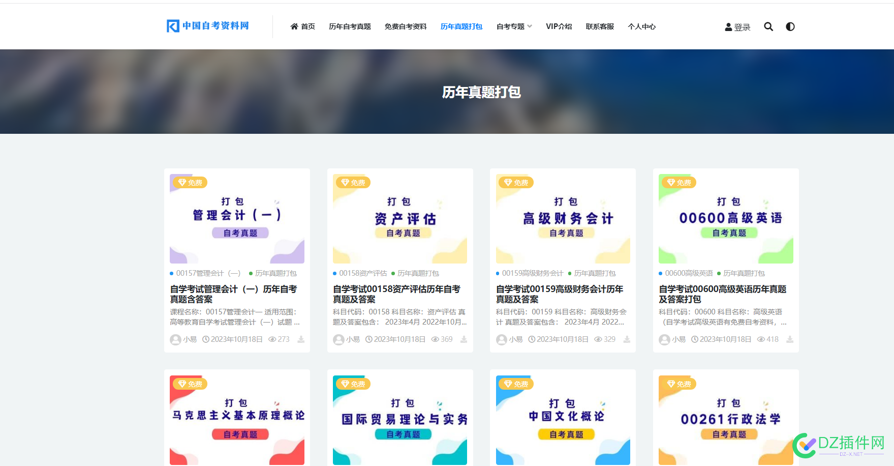Click the 273 views count
This screenshot has height=466, width=894.
279,339
